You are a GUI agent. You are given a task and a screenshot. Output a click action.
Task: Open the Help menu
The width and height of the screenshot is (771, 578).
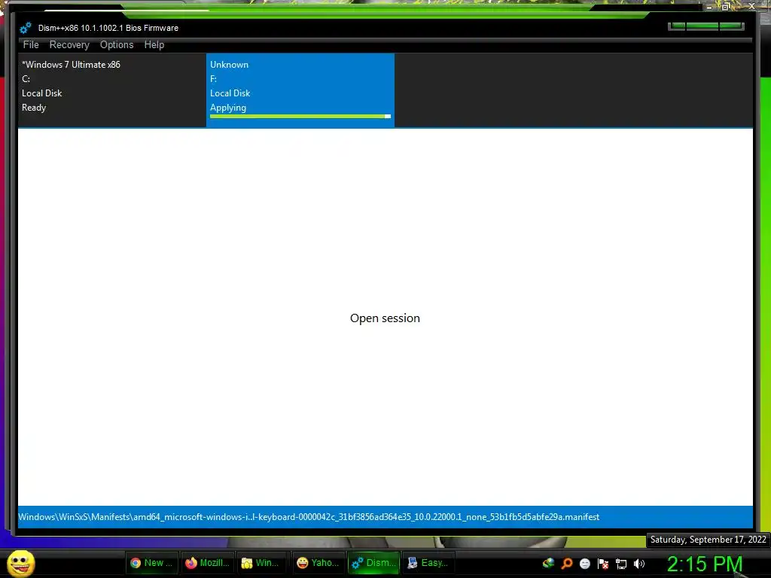[x=154, y=44]
